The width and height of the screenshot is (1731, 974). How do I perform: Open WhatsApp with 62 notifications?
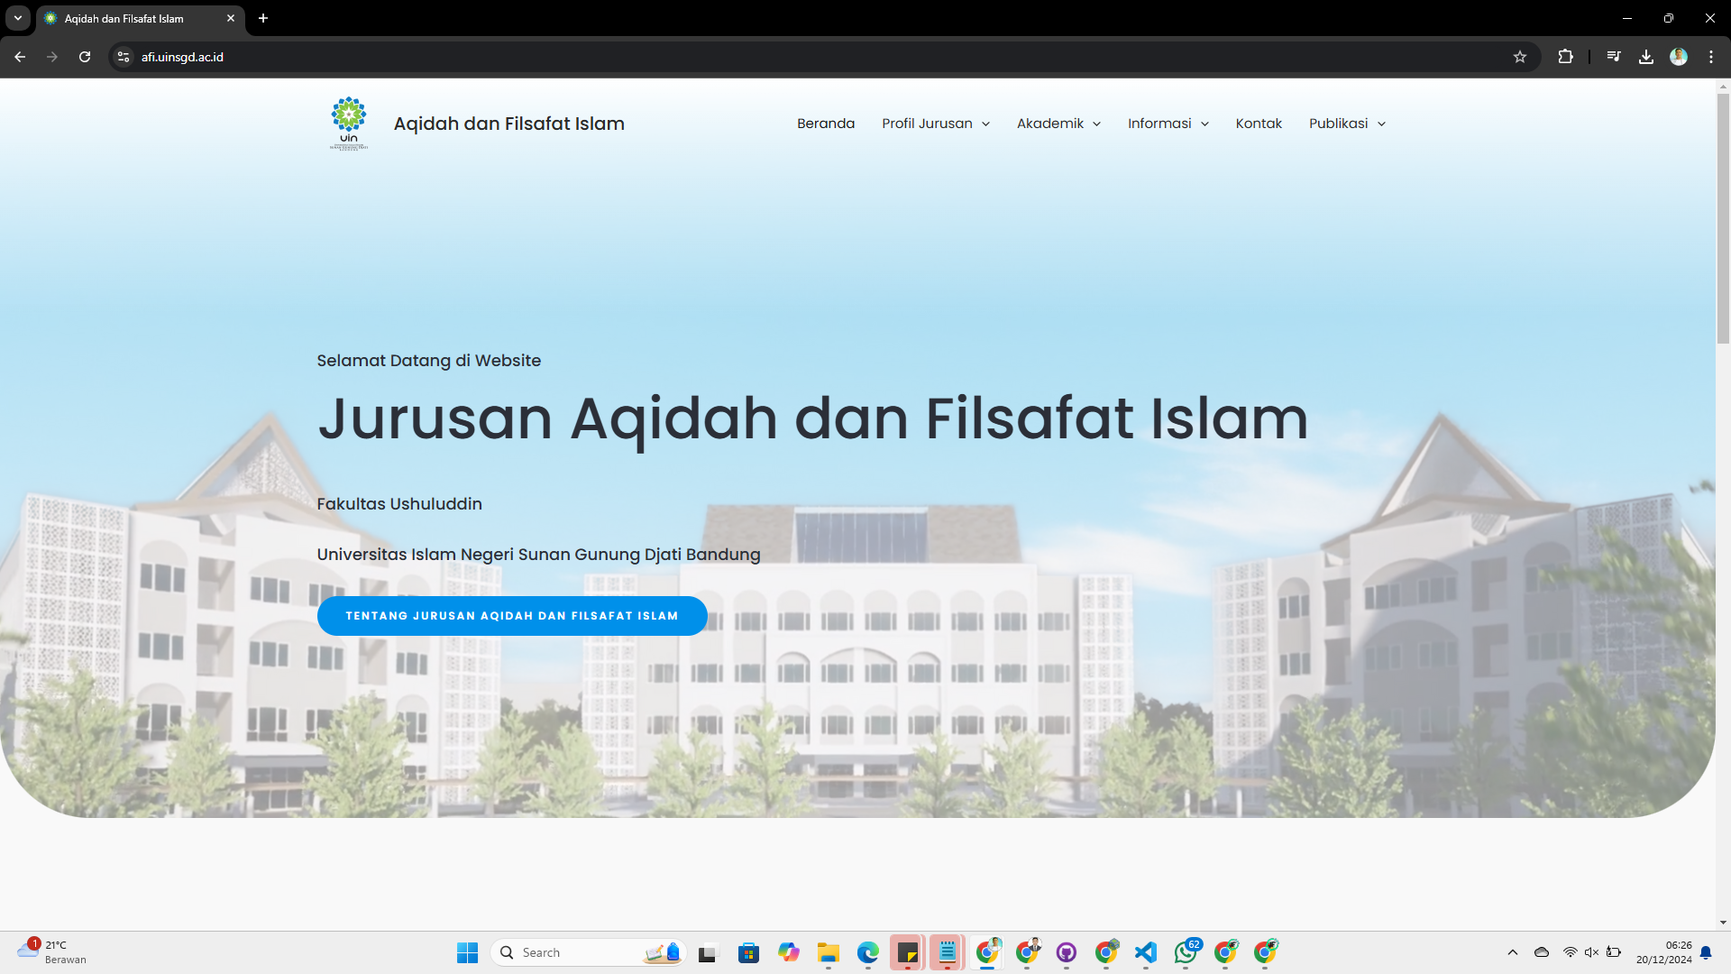coord(1186,952)
